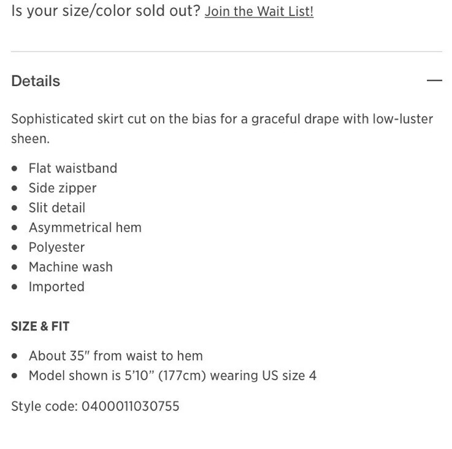Open the Join the Wait List link
This screenshot has height=449, width=452.
[x=259, y=12]
